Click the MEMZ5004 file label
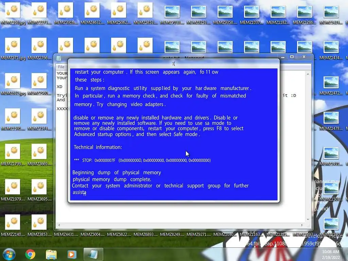 (92, 234)
